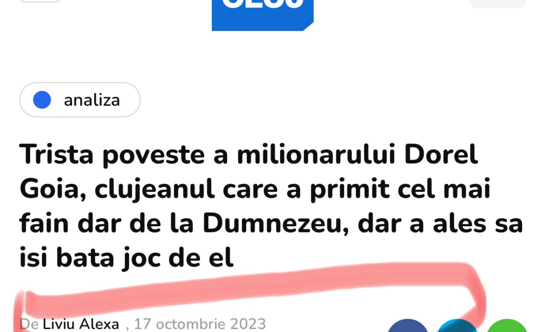Select the word 'analiza' label text

coord(92,100)
